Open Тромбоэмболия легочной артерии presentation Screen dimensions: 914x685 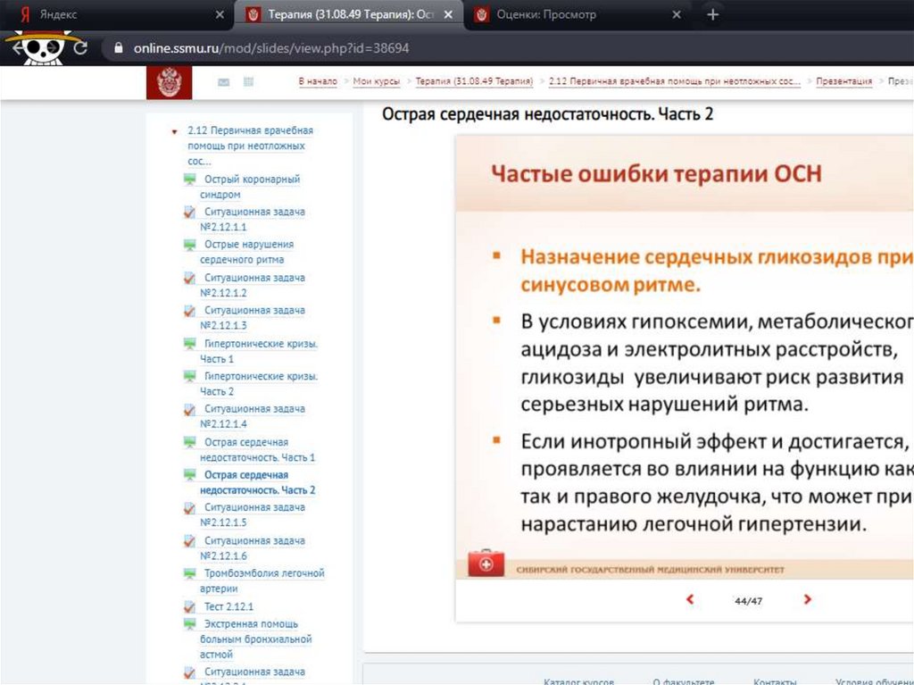[x=262, y=581]
